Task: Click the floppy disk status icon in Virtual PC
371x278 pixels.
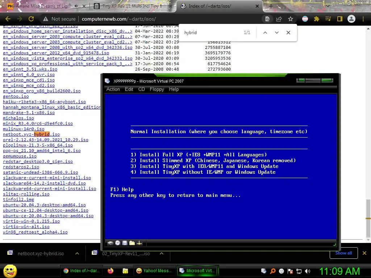Action: 125,243
